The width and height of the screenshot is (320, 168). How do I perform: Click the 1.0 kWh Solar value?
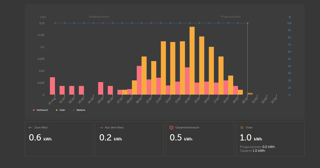(251, 138)
